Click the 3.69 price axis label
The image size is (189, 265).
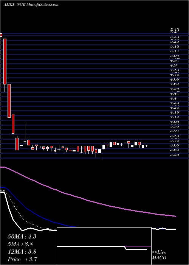(x=175, y=145)
